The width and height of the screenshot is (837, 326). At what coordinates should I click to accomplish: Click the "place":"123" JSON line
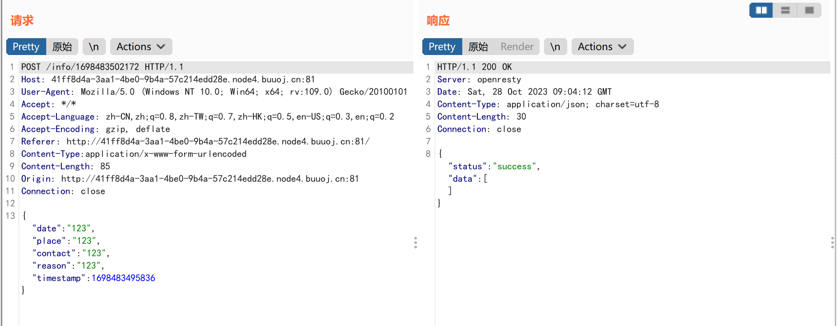[x=66, y=241]
